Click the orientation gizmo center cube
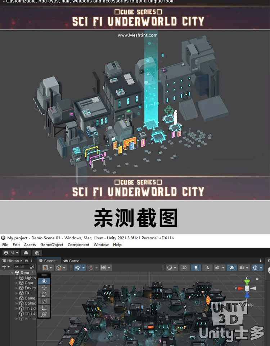 [x=247, y=288]
